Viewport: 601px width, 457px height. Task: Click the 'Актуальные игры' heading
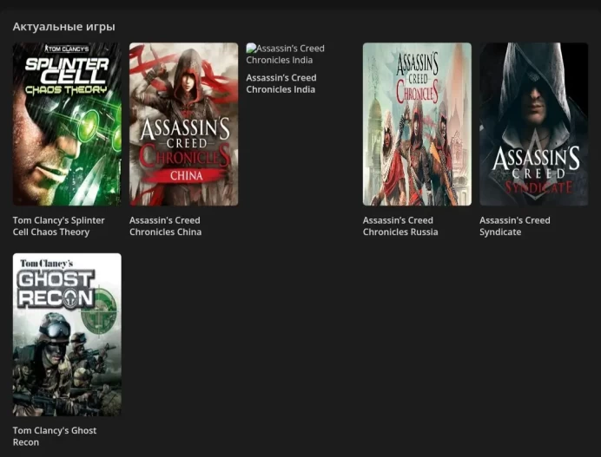(x=63, y=27)
